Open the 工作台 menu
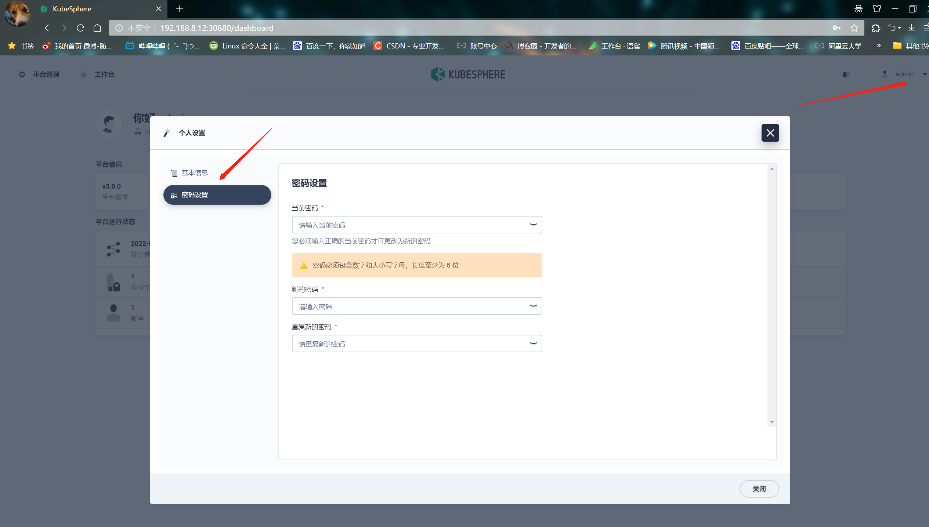The width and height of the screenshot is (929, 527). click(x=98, y=74)
